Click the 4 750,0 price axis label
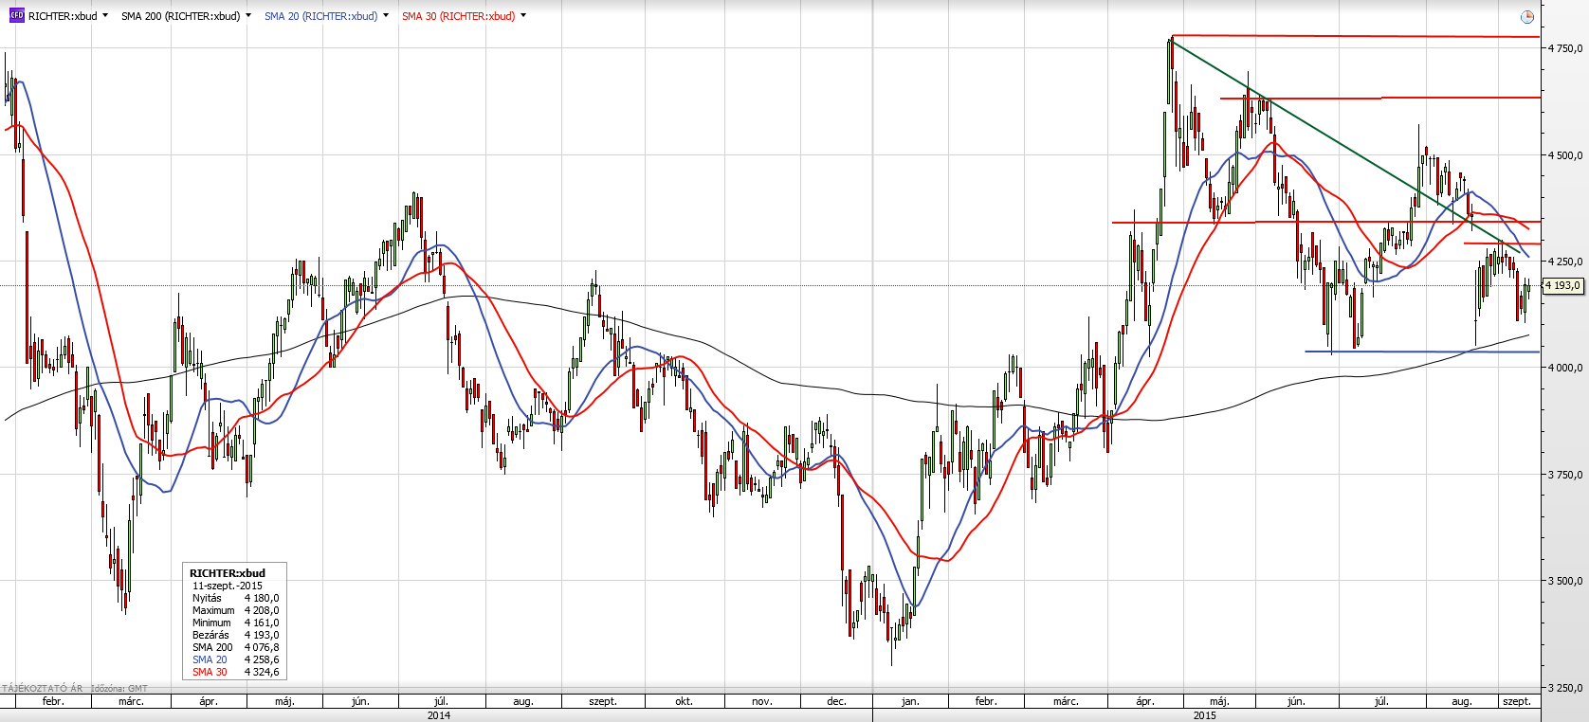1589x722 pixels. (1565, 48)
